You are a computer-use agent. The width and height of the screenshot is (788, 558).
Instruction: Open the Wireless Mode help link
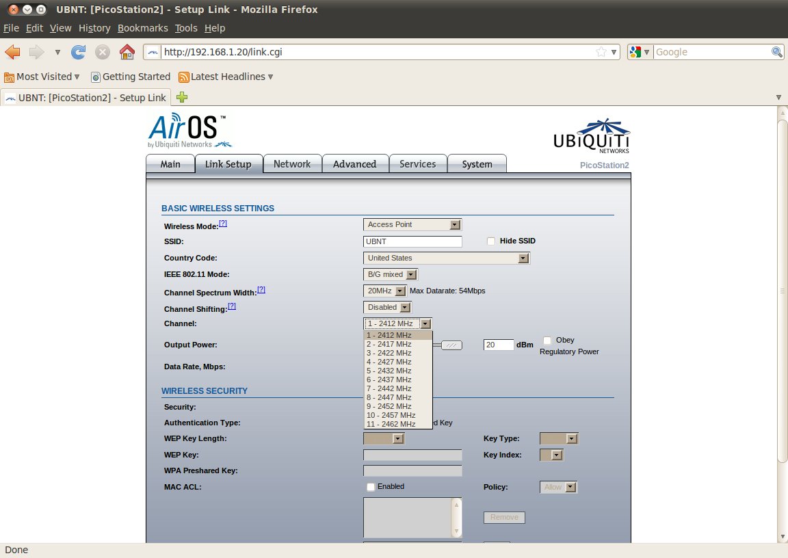[x=223, y=223]
